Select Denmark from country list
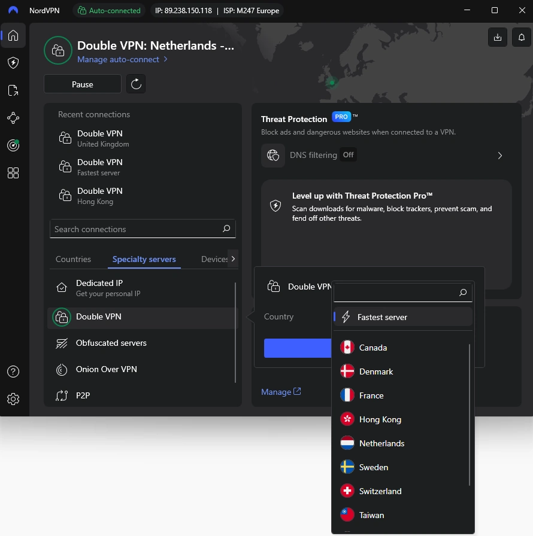The height and width of the screenshot is (536, 533). pos(403,371)
